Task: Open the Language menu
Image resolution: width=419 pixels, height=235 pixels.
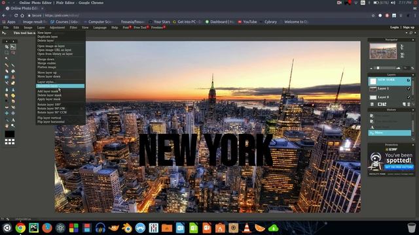Action: 100,27
